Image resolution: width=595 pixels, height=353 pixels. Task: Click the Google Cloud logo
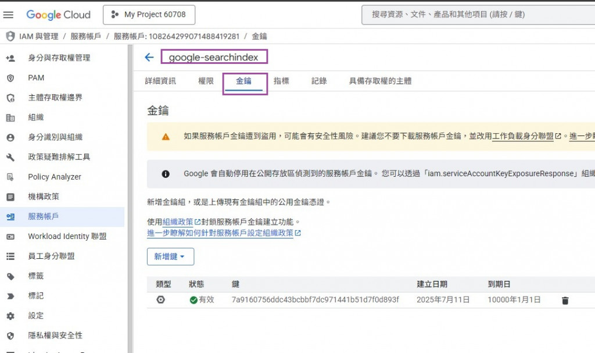coord(59,15)
